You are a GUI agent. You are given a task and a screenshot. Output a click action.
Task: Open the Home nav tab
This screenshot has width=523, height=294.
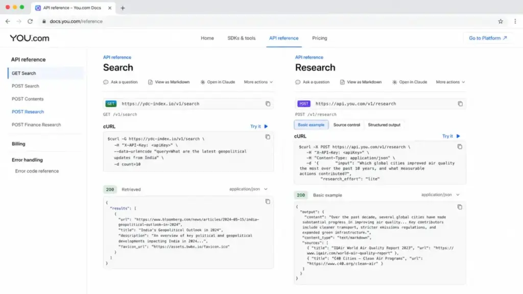[207, 38]
